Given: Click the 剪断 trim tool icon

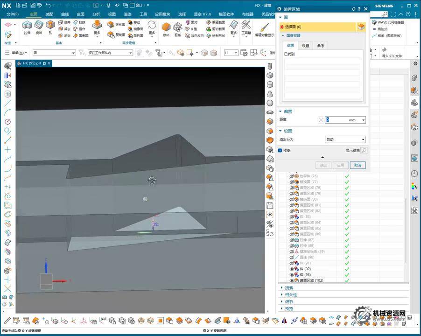Looking at the screenshot, I should (x=178, y=27).
